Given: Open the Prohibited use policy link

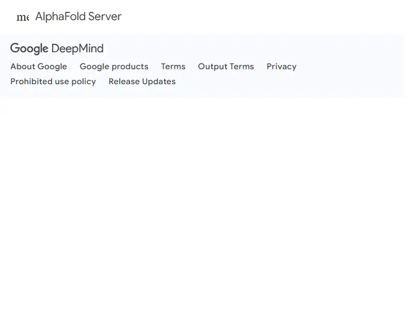Looking at the screenshot, I should (x=53, y=82).
